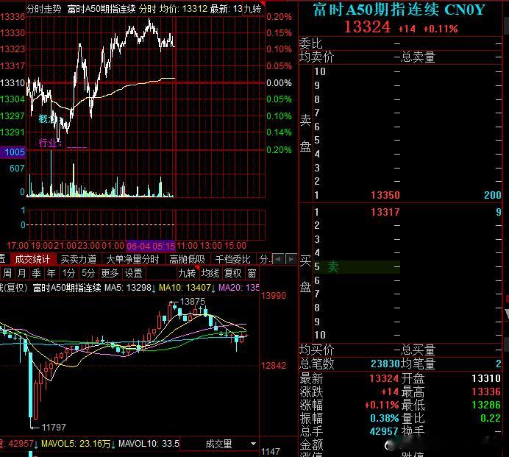The height and width of the screenshot is (457, 509).
Task: Select the 大单净量分时 tab
Action: (x=132, y=259)
